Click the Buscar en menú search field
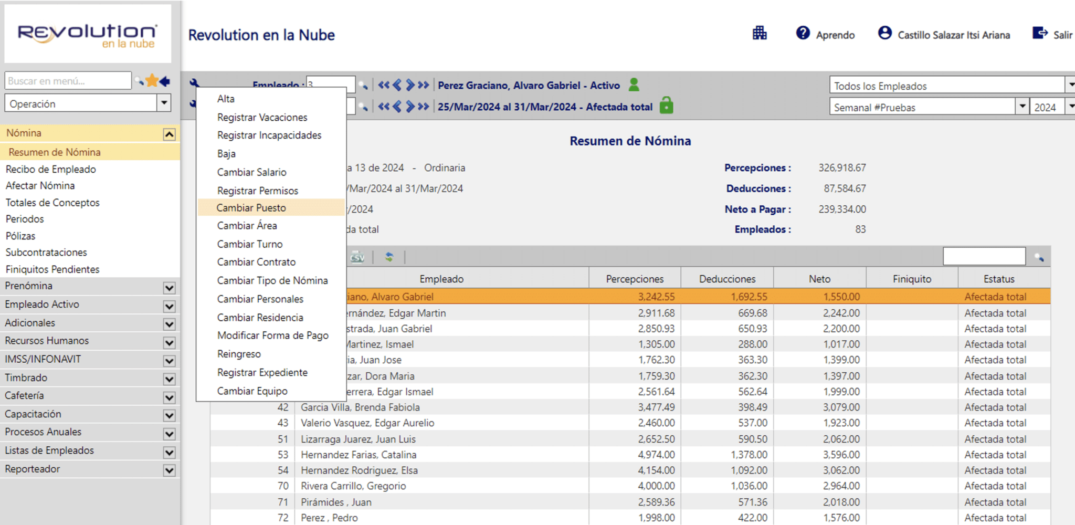 click(68, 81)
